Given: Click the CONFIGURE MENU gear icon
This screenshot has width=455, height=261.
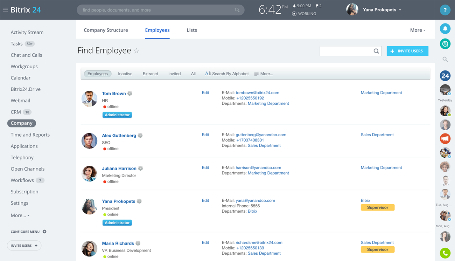Looking at the screenshot, I should (44, 231).
